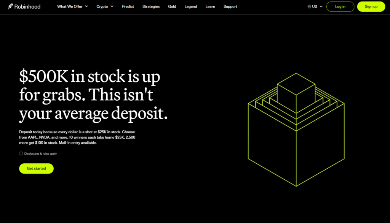The height and width of the screenshot is (223, 390).
Task: Click the globe icon beside US
Action: (x=309, y=7)
